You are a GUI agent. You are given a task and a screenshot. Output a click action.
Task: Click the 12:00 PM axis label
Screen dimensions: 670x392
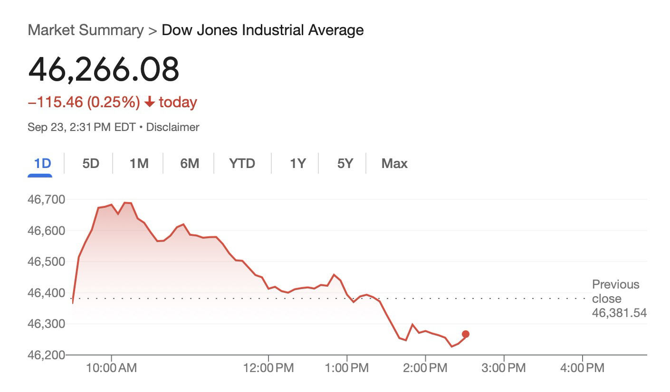point(269,368)
